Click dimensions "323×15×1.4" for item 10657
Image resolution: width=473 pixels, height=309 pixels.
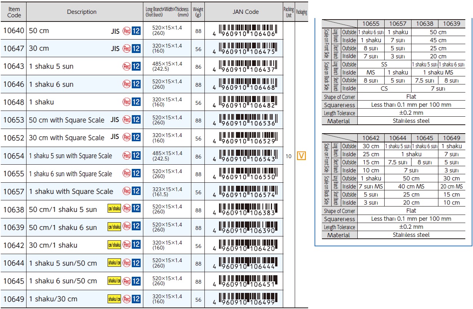[x=167, y=189]
